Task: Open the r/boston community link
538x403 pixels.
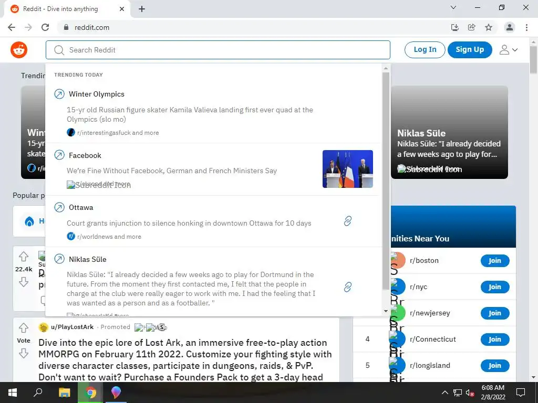Action: 424,260
